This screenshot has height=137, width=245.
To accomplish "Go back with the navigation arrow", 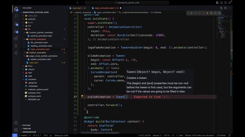I will 78,3.
